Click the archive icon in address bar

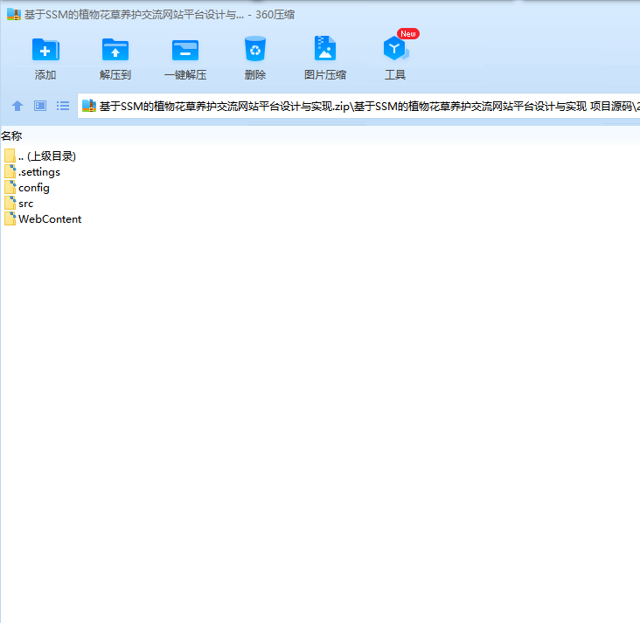pyautogui.click(x=89, y=106)
